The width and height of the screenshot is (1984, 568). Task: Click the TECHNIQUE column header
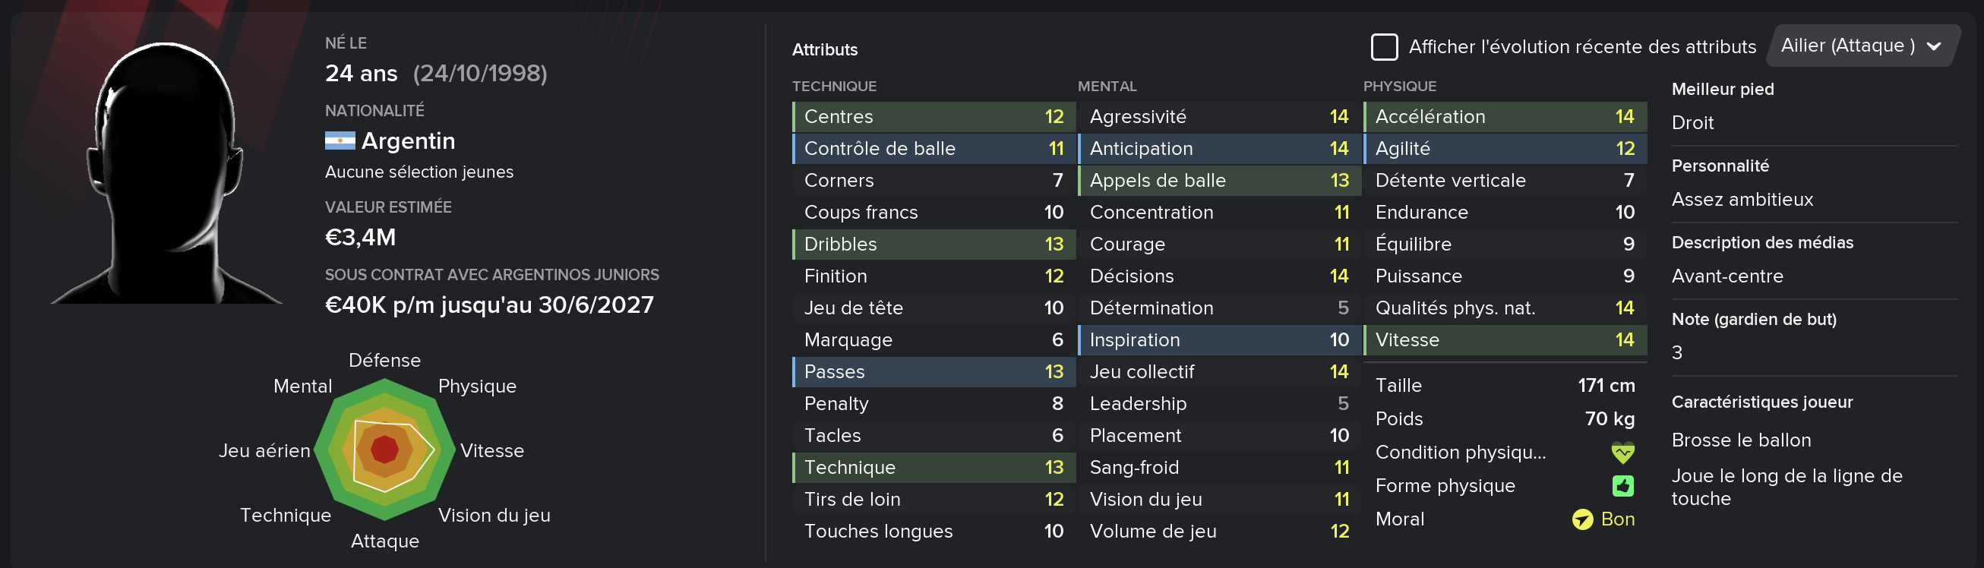point(834,87)
